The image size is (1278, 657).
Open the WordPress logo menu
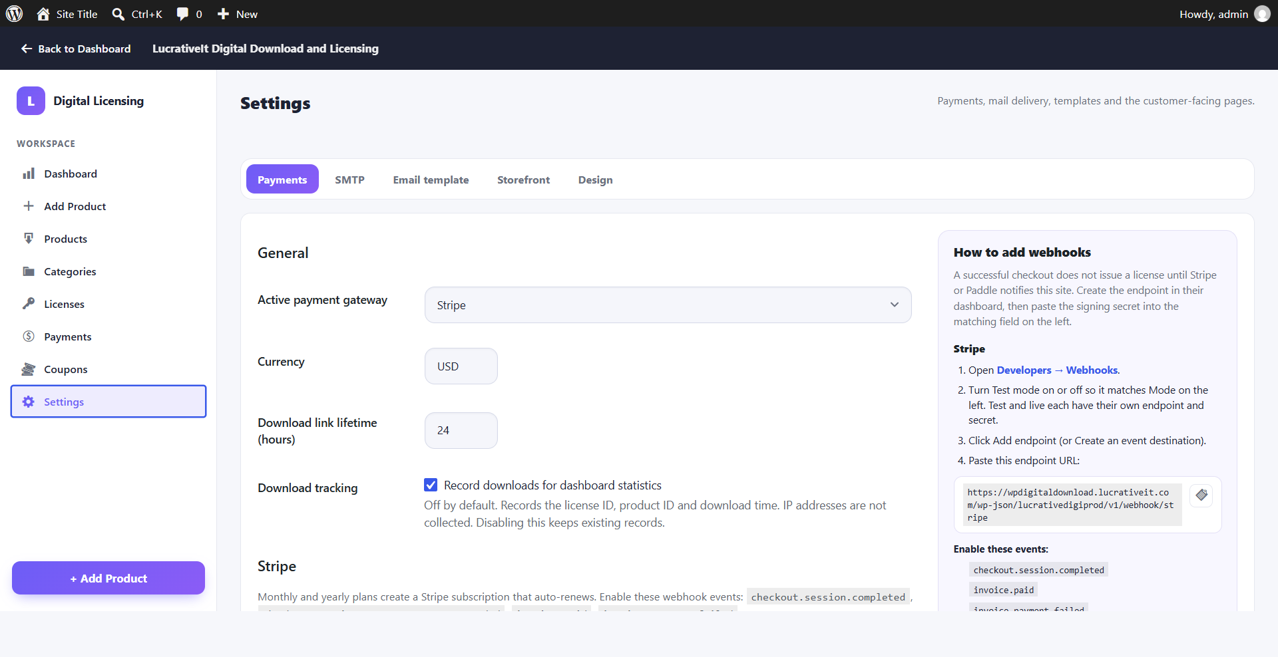(x=14, y=14)
